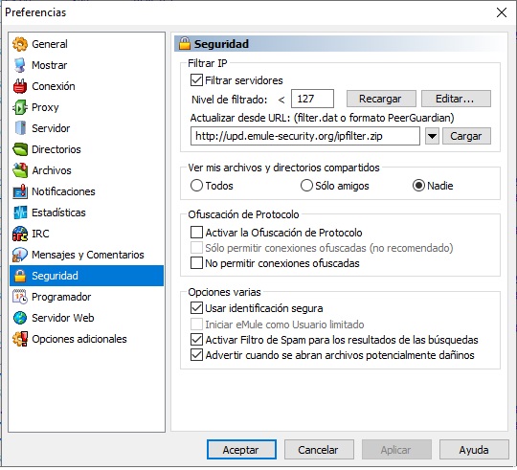The height and width of the screenshot is (470, 517).
Task: Check No permitir conexiones ofuscadas
Action: [196, 263]
